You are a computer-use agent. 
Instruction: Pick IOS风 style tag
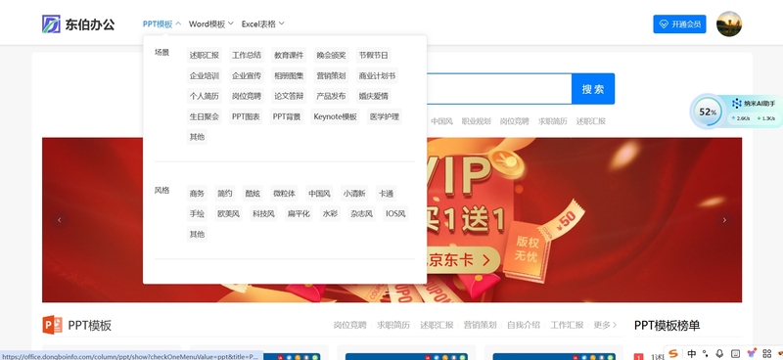point(395,213)
